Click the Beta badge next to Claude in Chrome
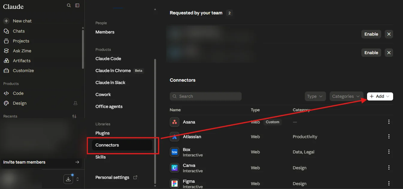This screenshot has width=403, height=189. pos(139,71)
